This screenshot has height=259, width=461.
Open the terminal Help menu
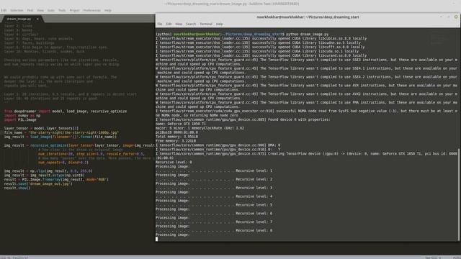click(219, 24)
